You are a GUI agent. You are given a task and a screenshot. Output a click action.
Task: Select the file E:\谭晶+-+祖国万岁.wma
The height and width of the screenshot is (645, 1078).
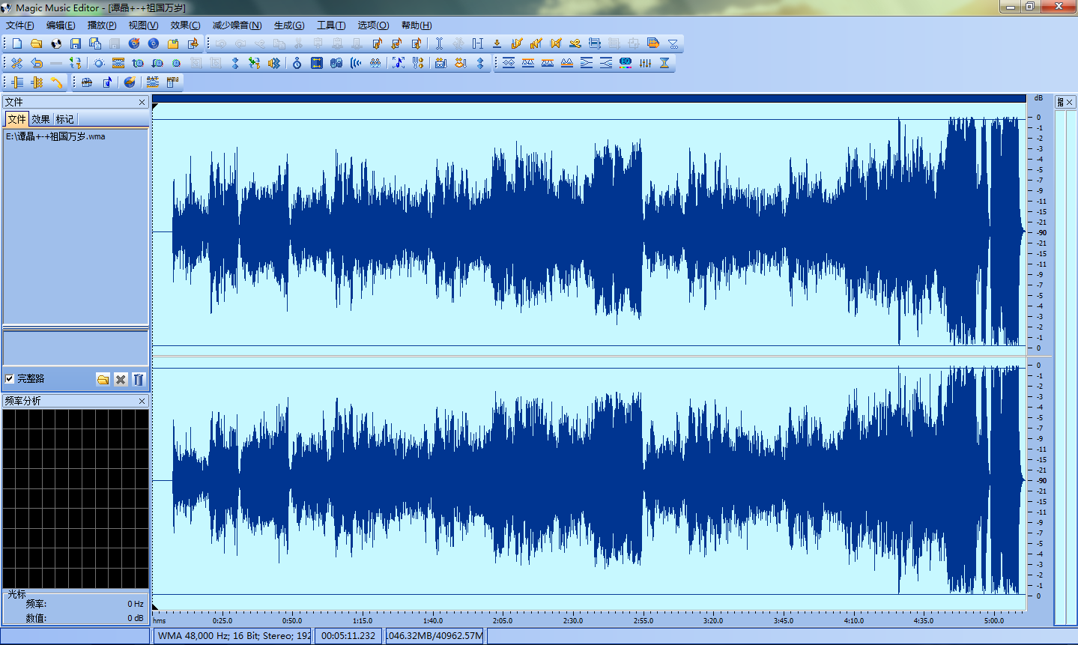55,136
